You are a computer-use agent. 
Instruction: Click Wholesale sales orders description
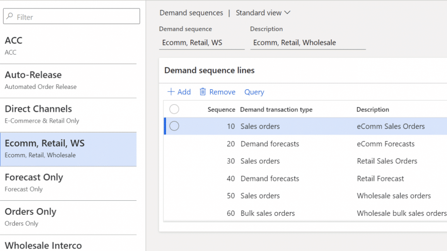394,196
